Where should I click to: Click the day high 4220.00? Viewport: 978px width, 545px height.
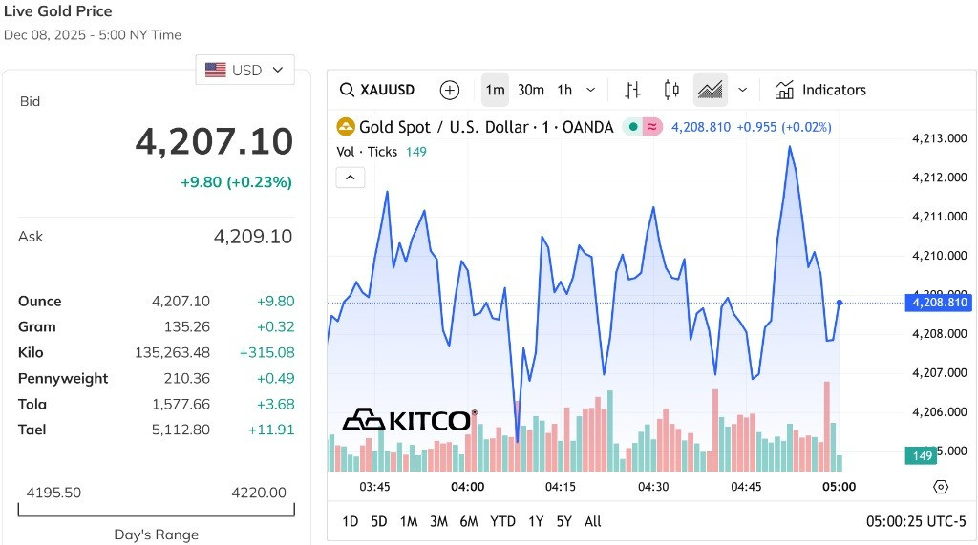point(259,493)
